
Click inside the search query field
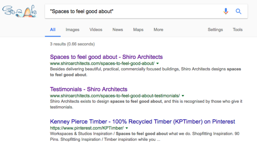tap(134, 11)
